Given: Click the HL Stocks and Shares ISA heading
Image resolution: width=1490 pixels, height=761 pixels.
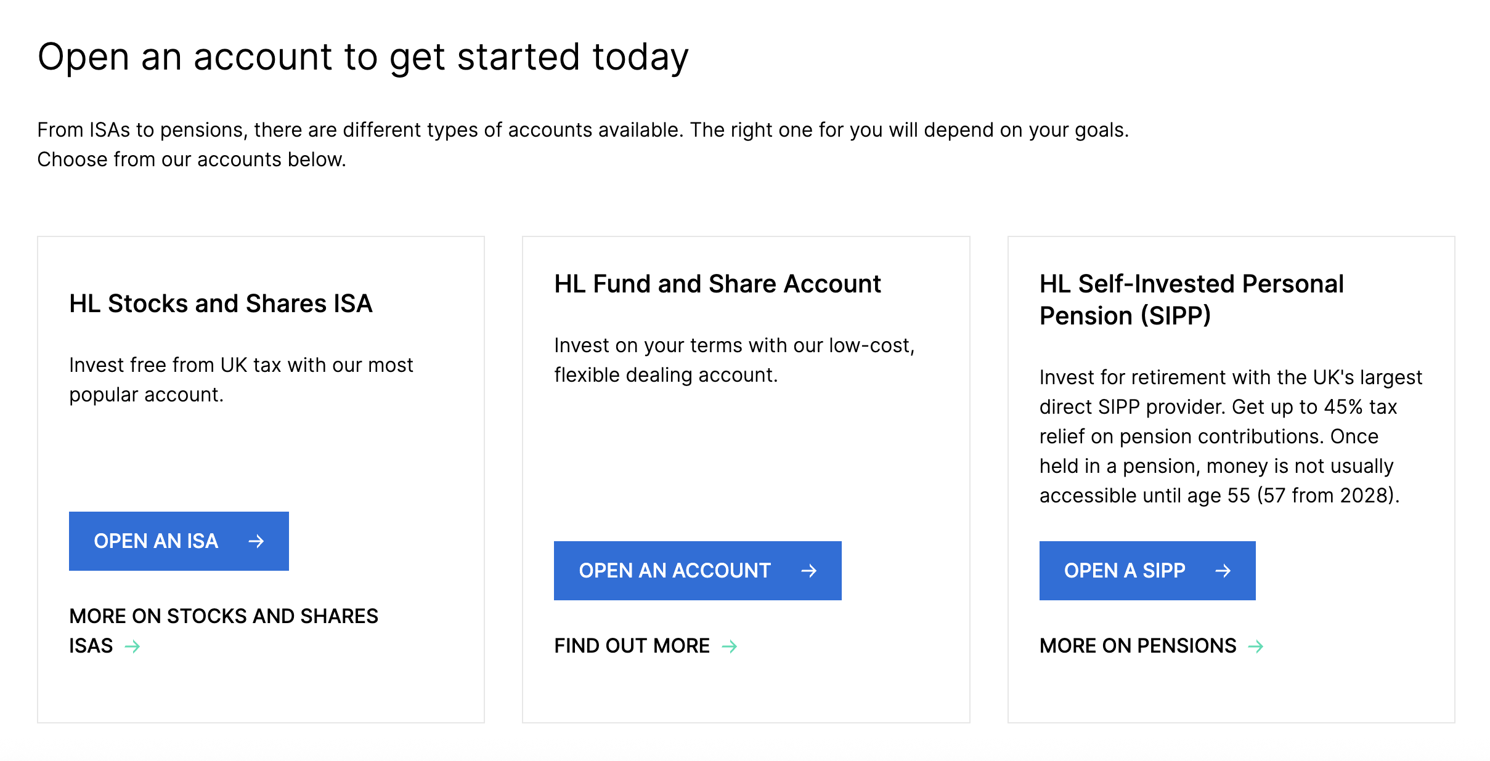Looking at the screenshot, I should pos(221,303).
